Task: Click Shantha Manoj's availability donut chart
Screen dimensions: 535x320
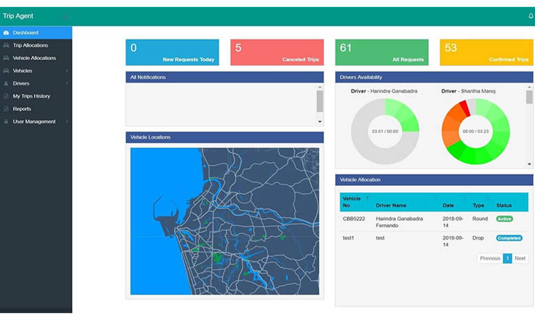Action: 476,132
